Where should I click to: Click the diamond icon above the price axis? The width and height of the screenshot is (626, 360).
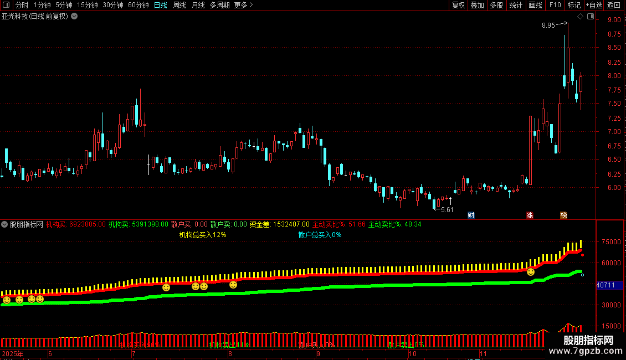pos(580,17)
